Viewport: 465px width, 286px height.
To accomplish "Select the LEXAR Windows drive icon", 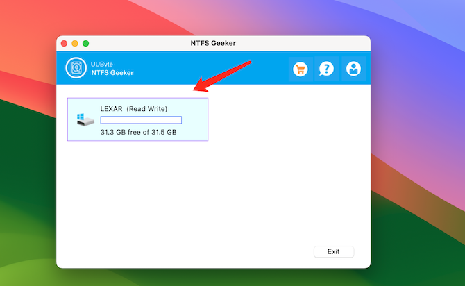I will [x=85, y=119].
